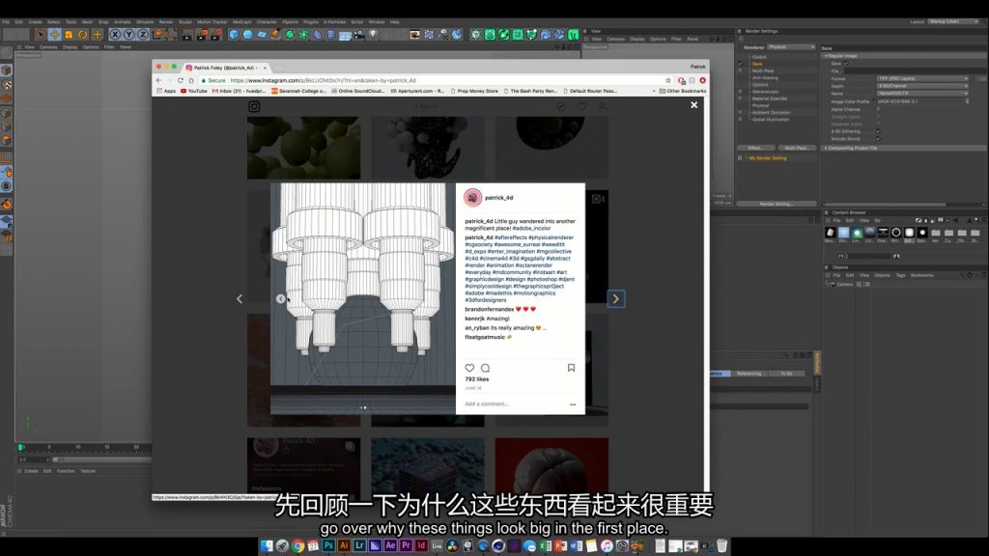Toggle the 8 Bit Dithering checkbox
The height and width of the screenshot is (556, 989).
click(x=878, y=131)
